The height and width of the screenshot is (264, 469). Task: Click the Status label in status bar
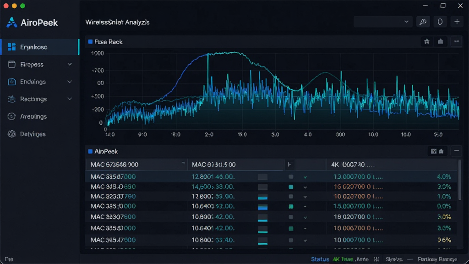[x=320, y=259]
